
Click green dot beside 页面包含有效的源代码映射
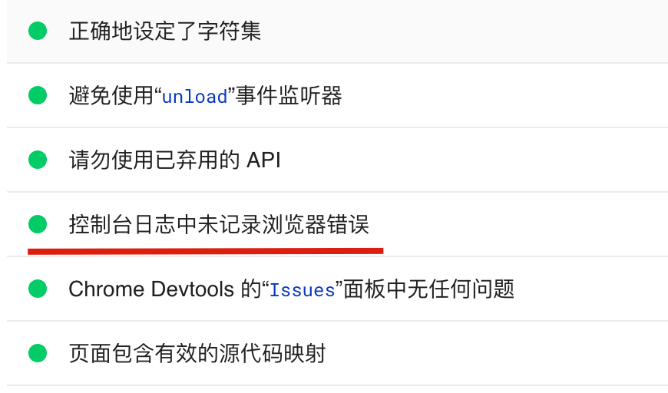click(37, 354)
